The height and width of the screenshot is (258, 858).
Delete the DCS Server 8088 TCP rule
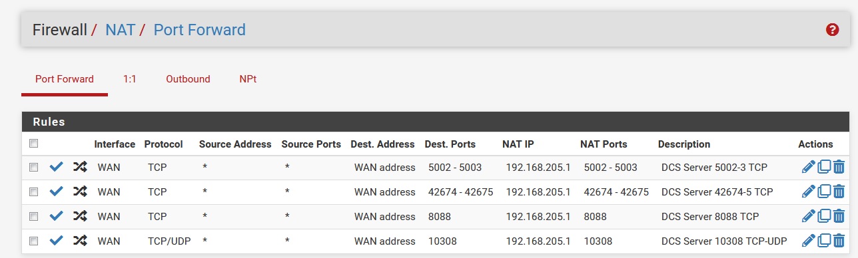tap(839, 217)
